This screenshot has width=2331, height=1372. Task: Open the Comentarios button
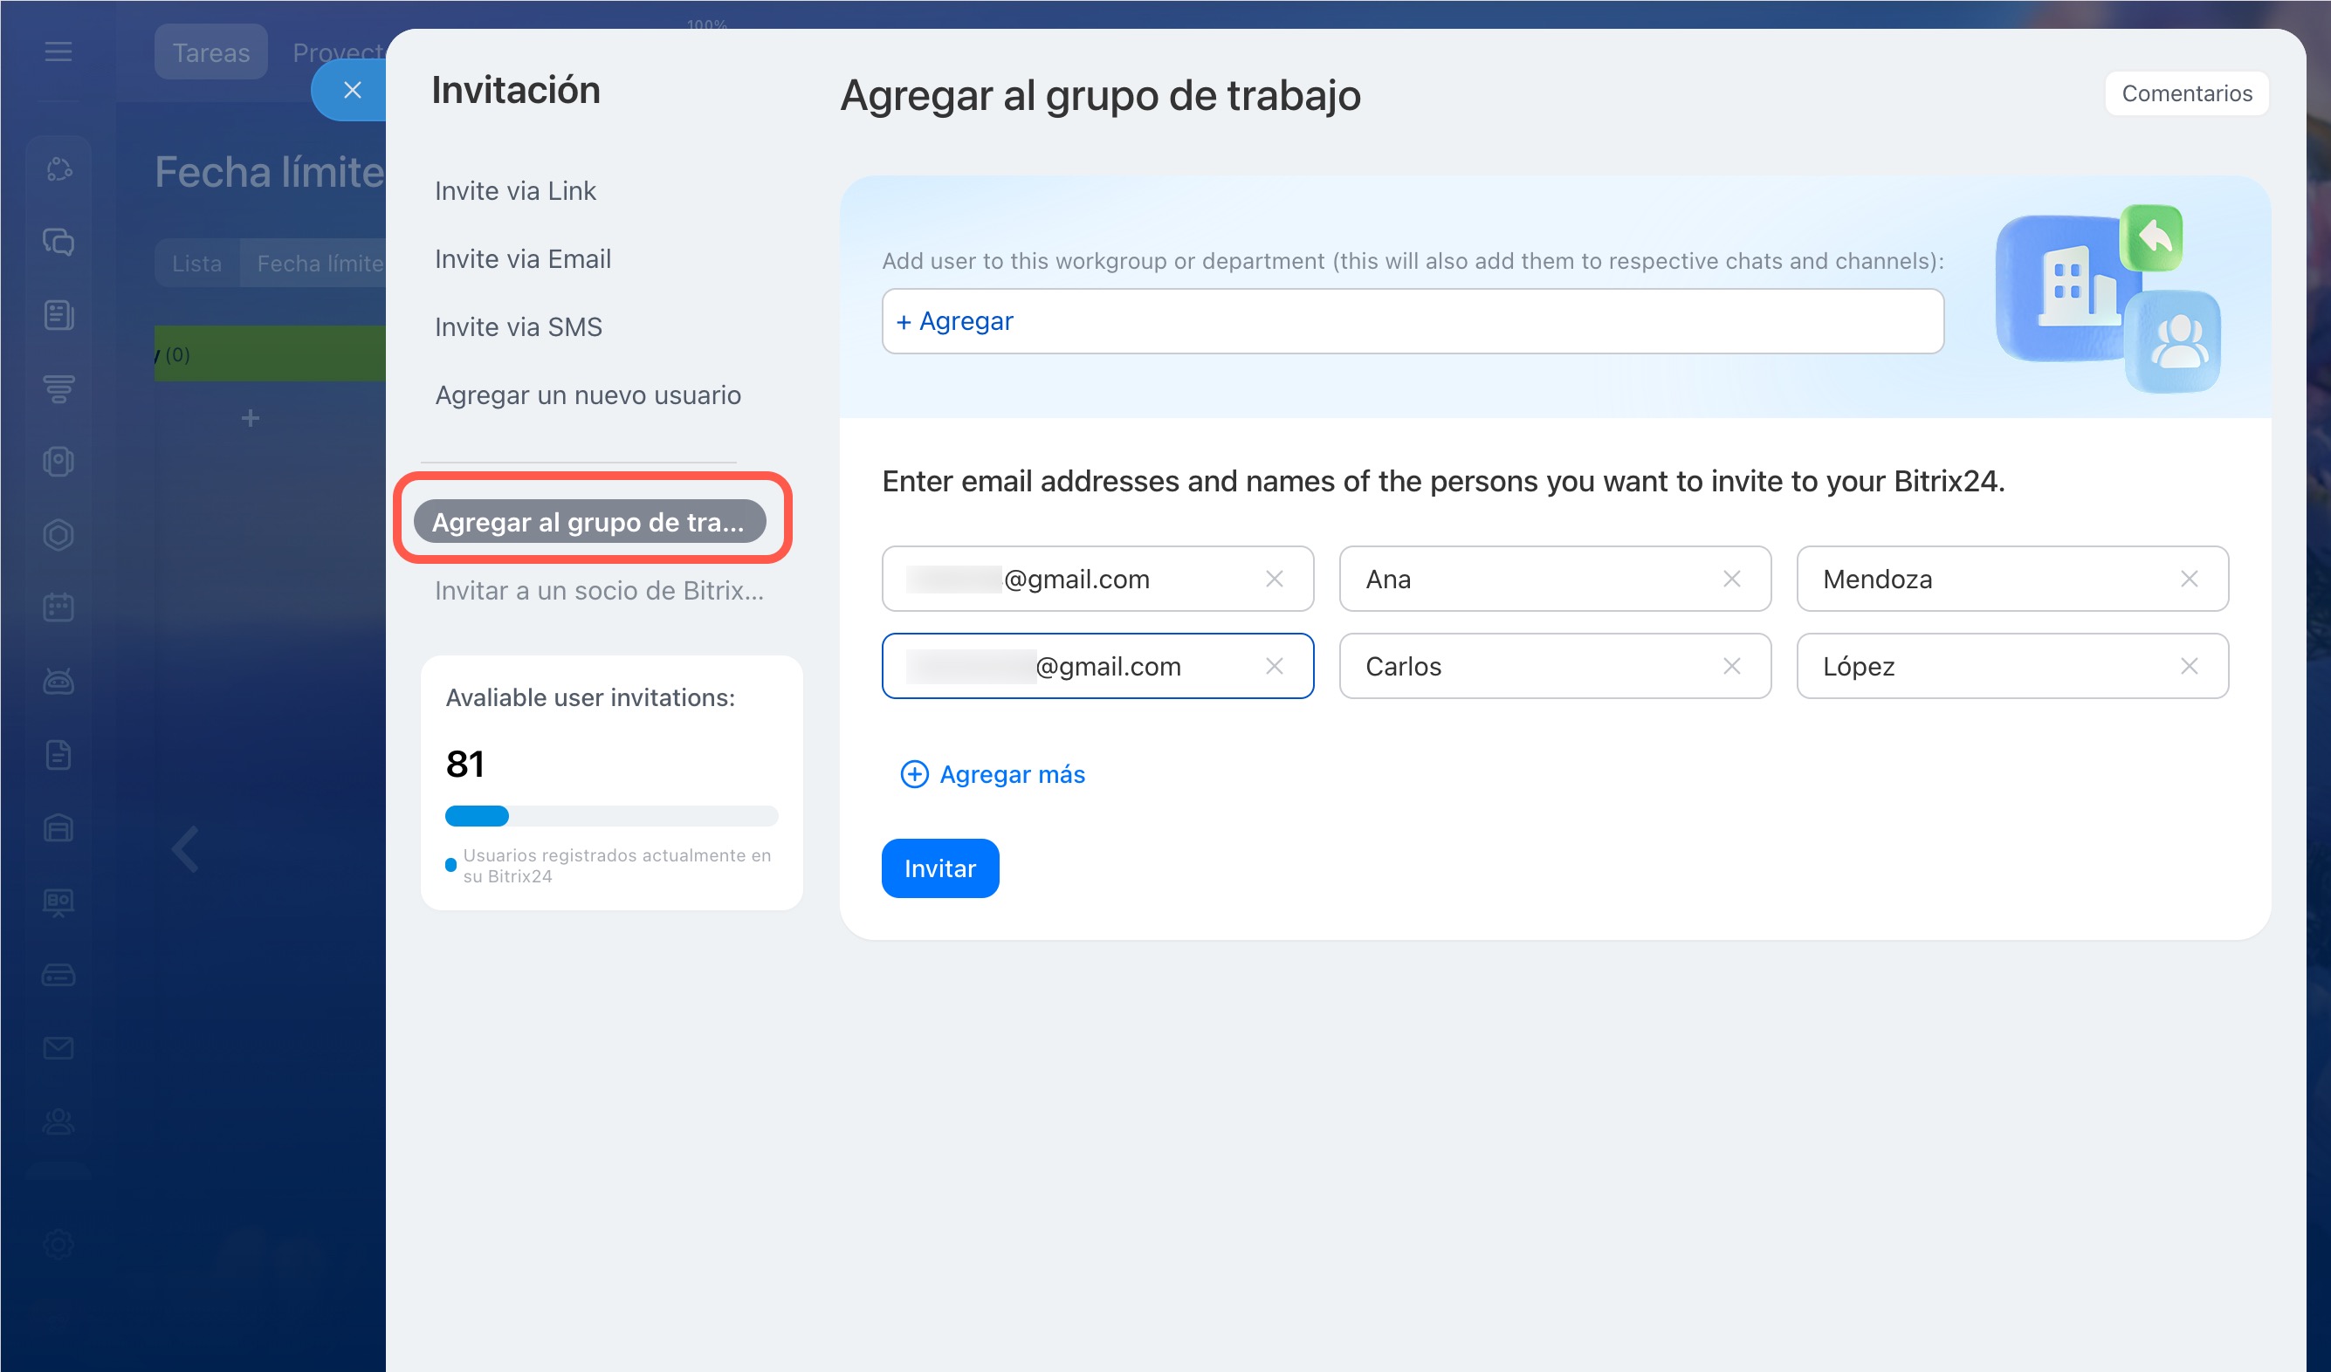2186,93
